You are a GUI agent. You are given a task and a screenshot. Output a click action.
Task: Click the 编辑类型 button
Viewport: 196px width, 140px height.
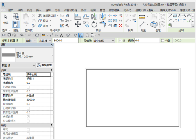(44, 65)
